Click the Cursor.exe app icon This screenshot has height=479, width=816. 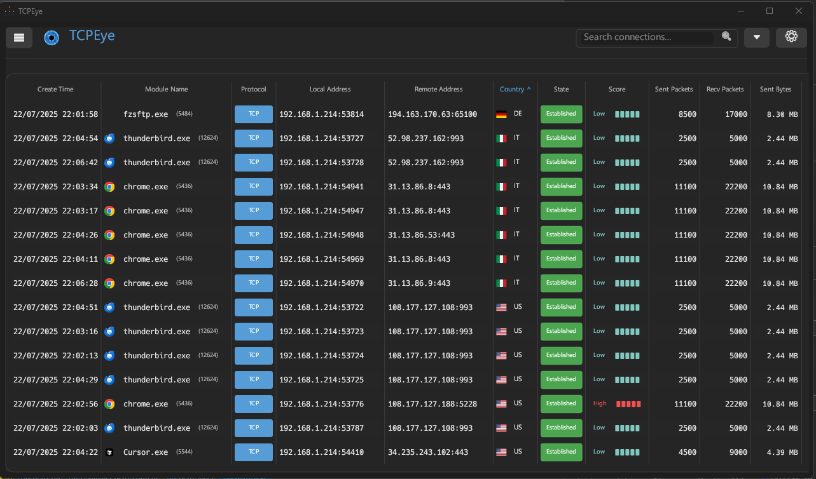(109, 452)
